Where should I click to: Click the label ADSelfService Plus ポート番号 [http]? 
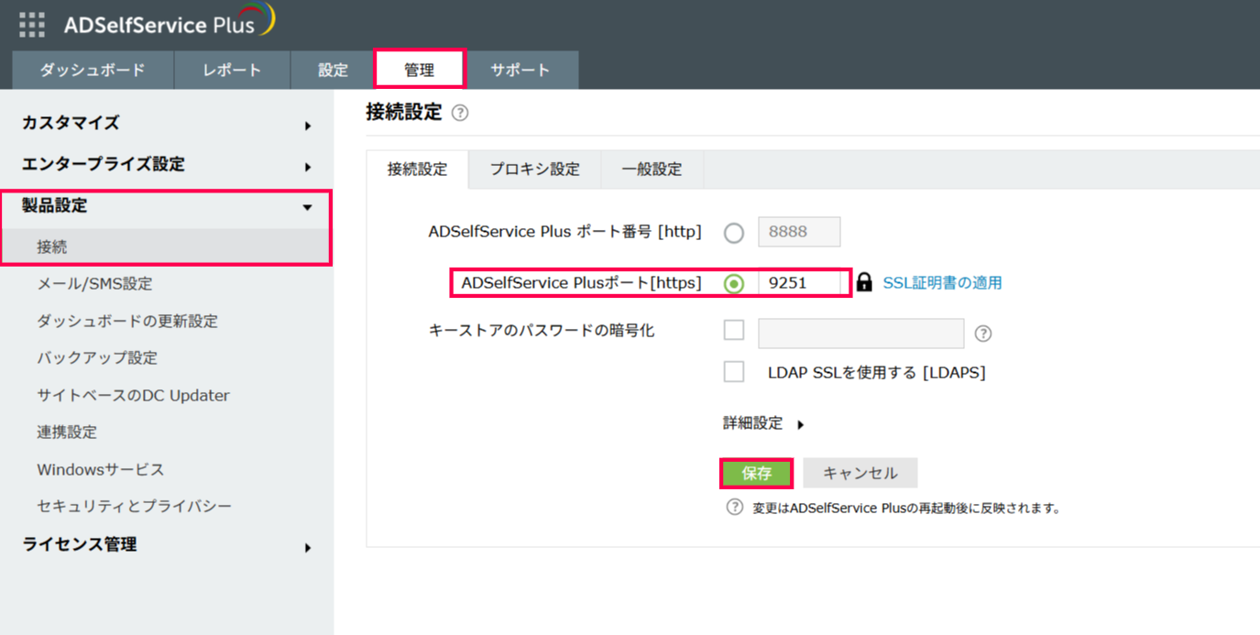tap(564, 232)
